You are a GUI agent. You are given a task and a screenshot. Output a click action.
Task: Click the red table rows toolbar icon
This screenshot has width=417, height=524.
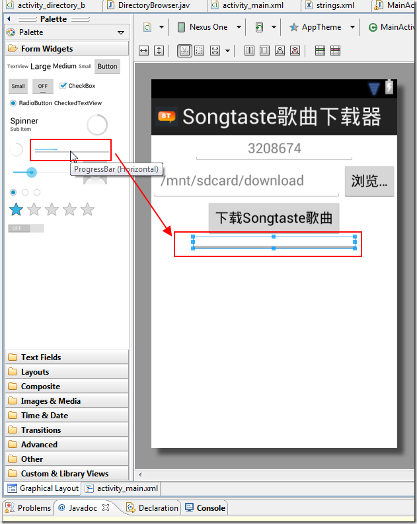[x=335, y=51]
